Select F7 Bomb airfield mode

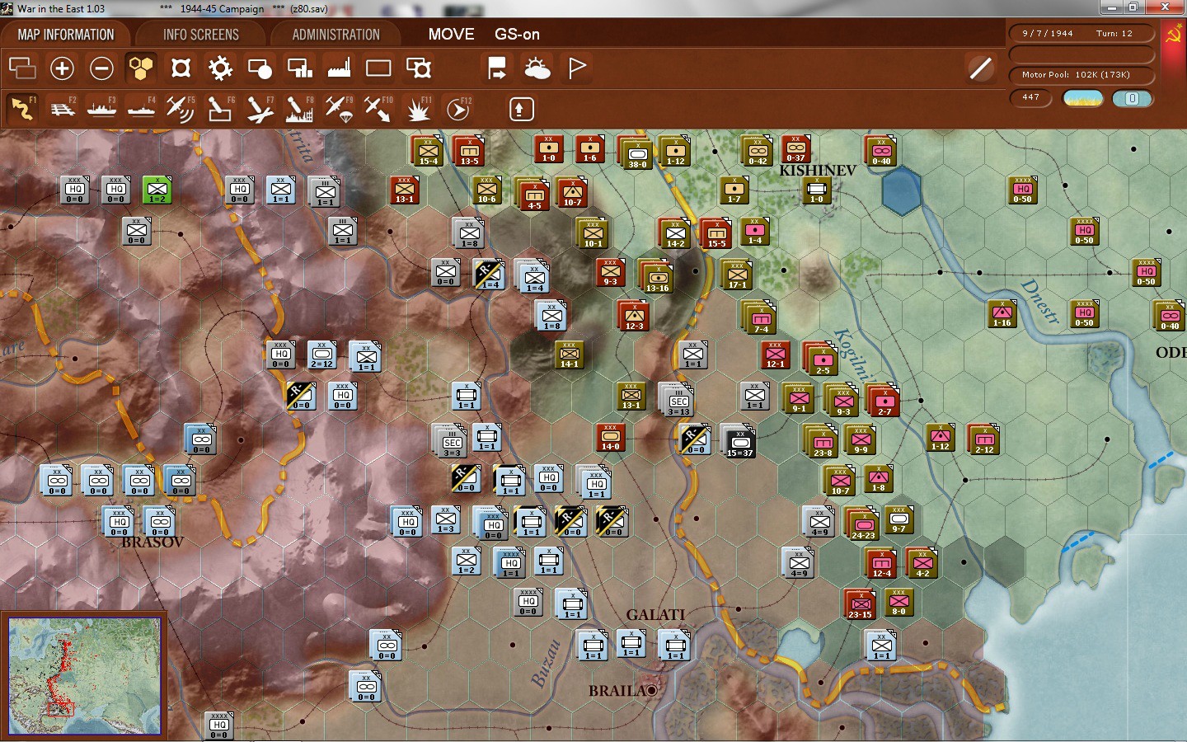coord(260,109)
